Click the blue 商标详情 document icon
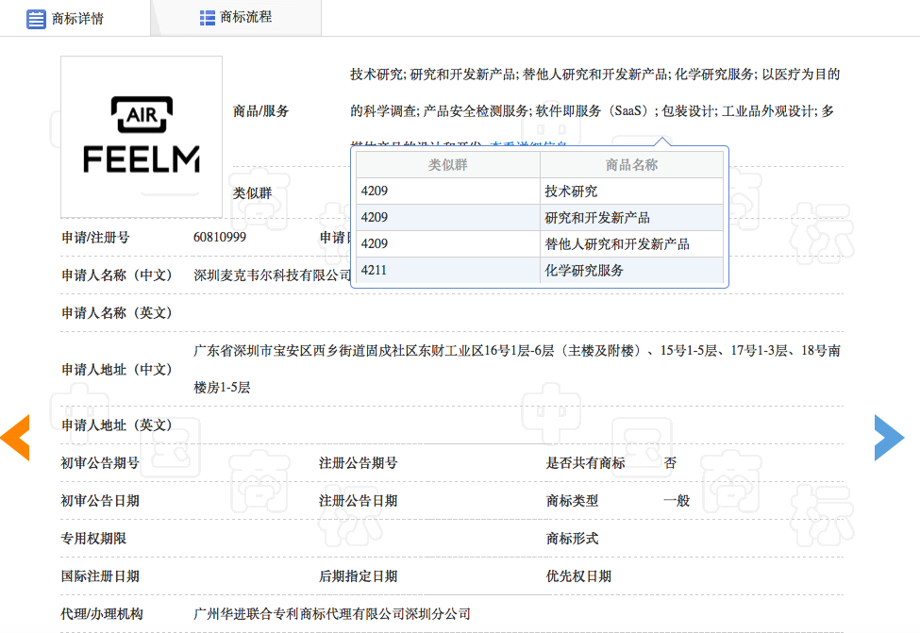Image resolution: width=920 pixels, height=633 pixels. 36,19
